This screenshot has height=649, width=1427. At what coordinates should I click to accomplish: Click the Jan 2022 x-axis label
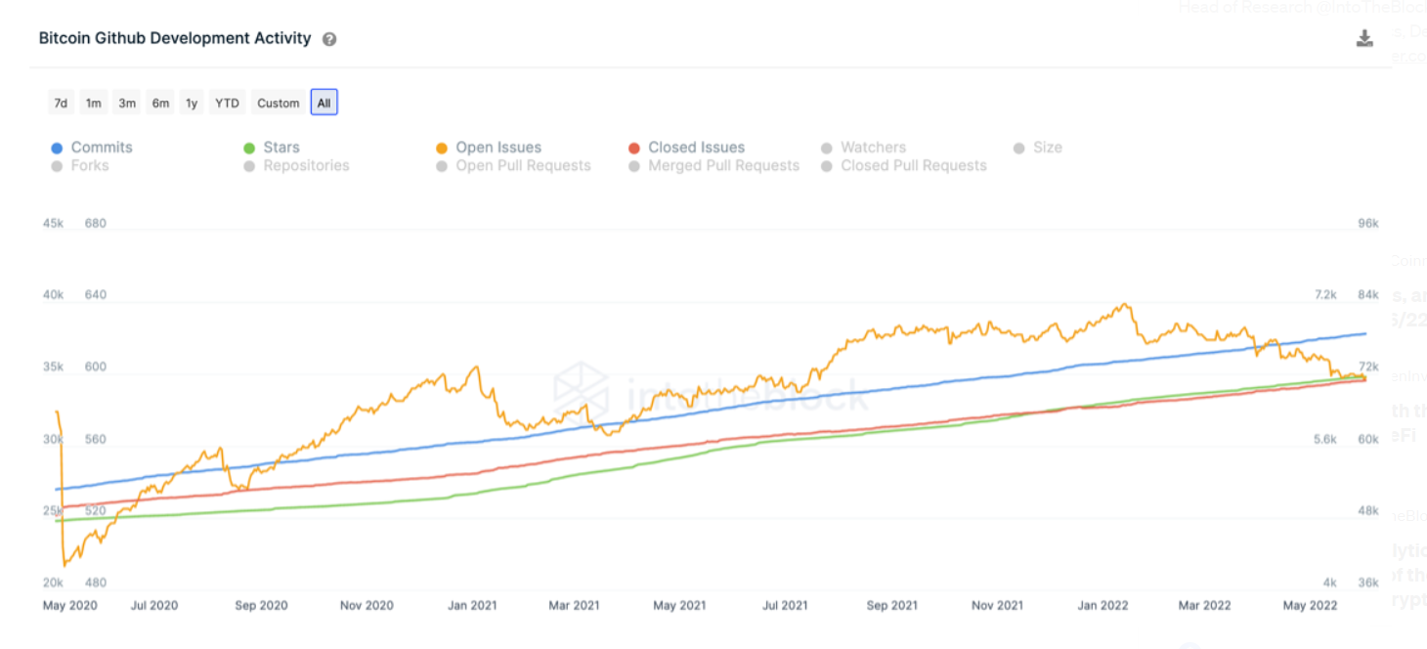click(1103, 606)
